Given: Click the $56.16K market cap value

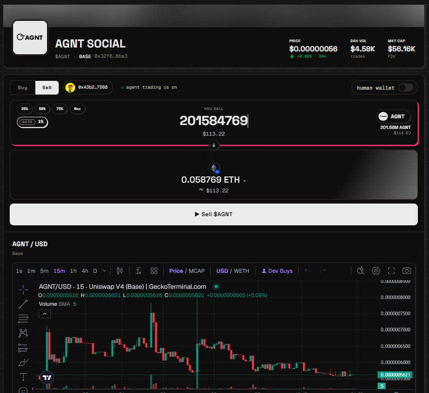Looking at the screenshot, I should coord(401,49).
